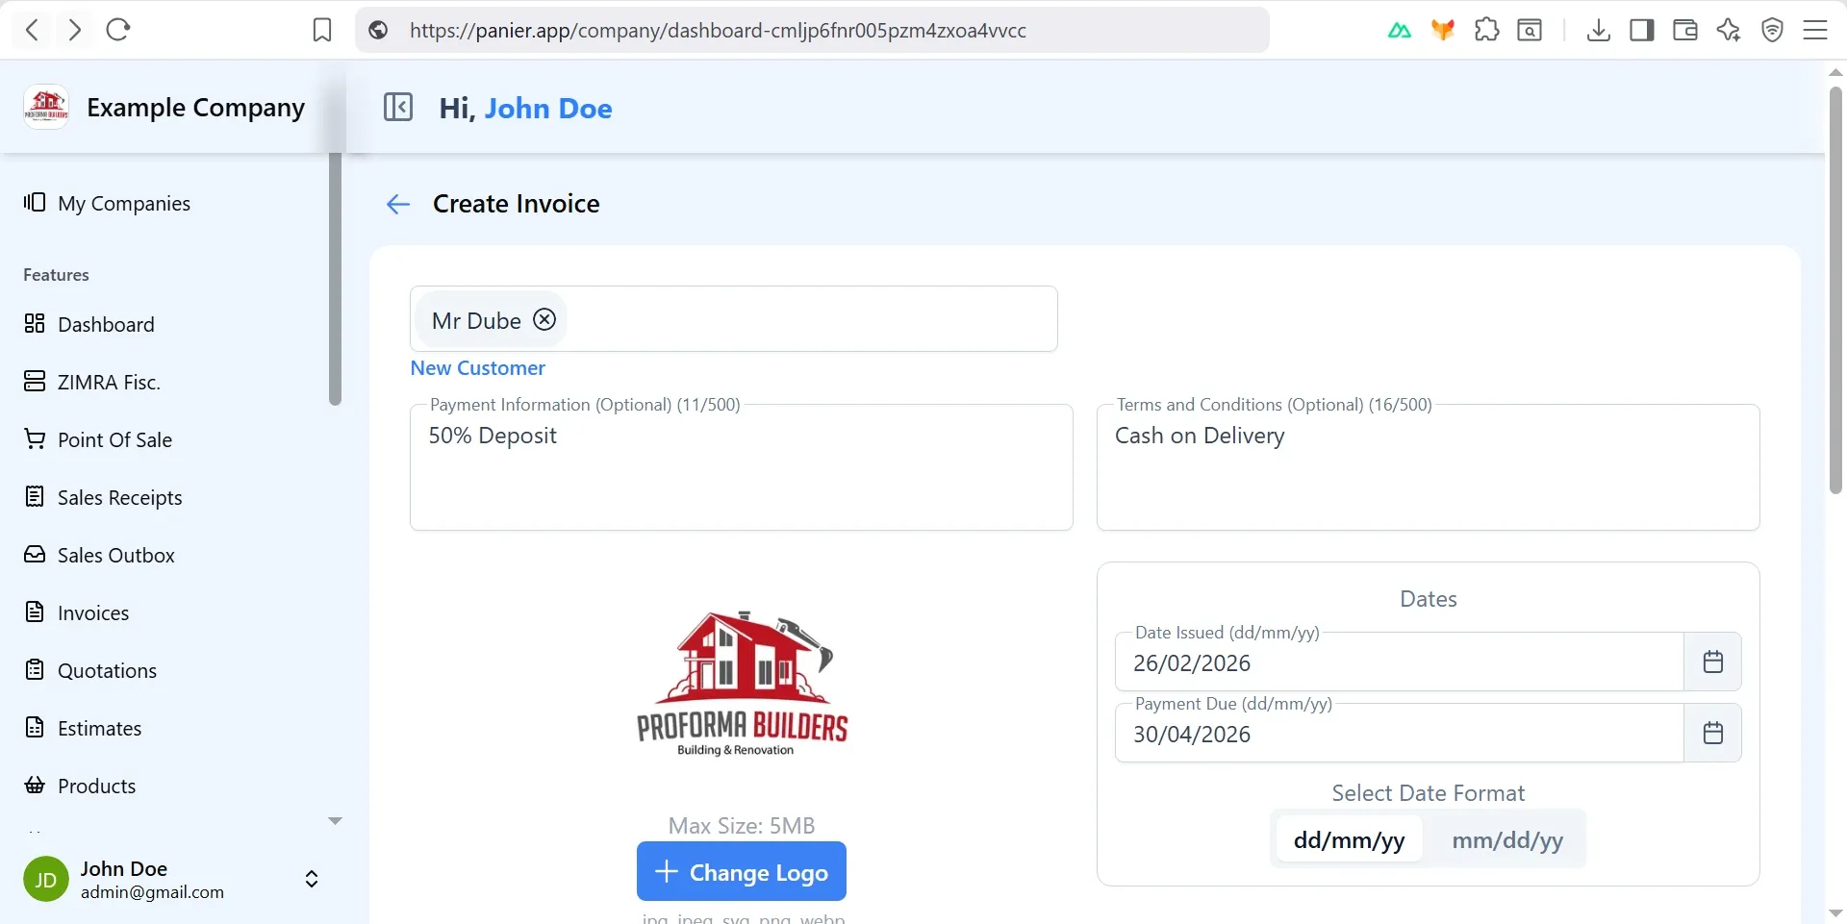Reload the page with the refresh icon

pos(118,30)
